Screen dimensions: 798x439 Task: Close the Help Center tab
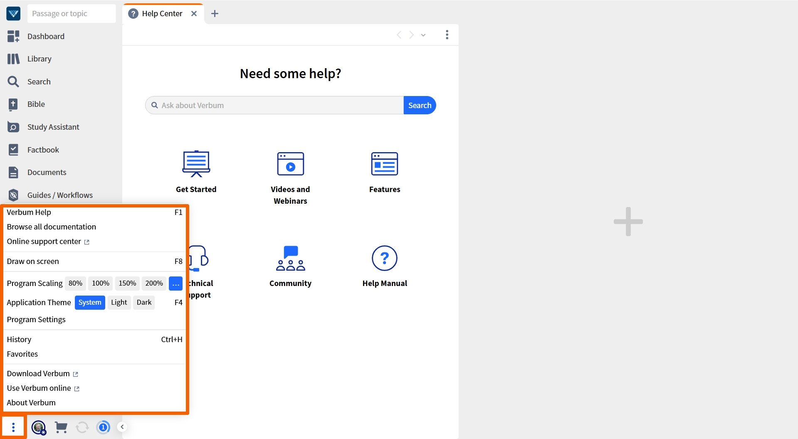194,14
